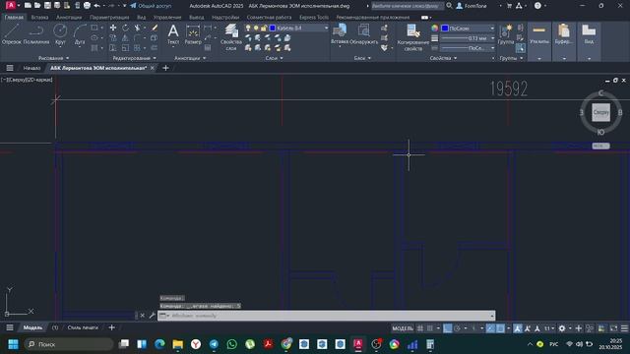Toggle object snap tracking in status bar
The height and width of the screenshot is (354, 630).
(x=490, y=328)
